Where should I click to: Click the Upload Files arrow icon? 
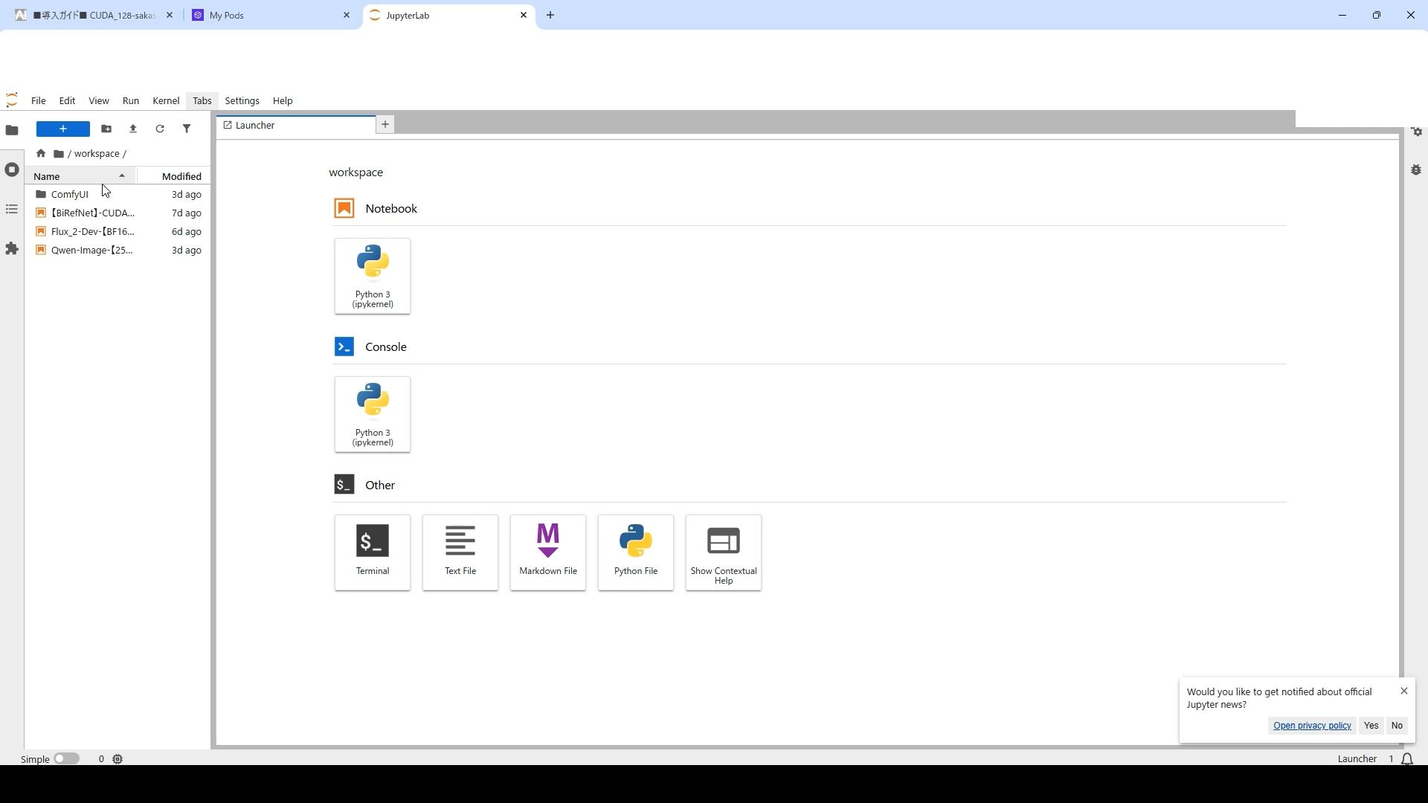click(133, 129)
